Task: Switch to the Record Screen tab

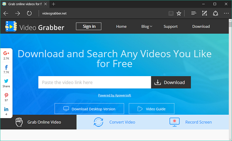Action: coord(191,122)
